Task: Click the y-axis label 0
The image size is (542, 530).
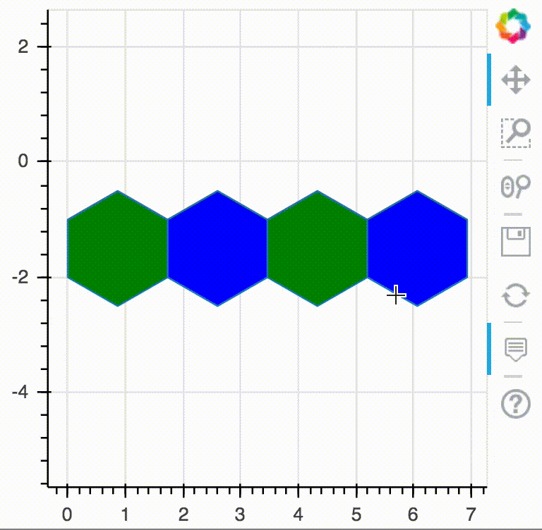Action: [x=23, y=161]
